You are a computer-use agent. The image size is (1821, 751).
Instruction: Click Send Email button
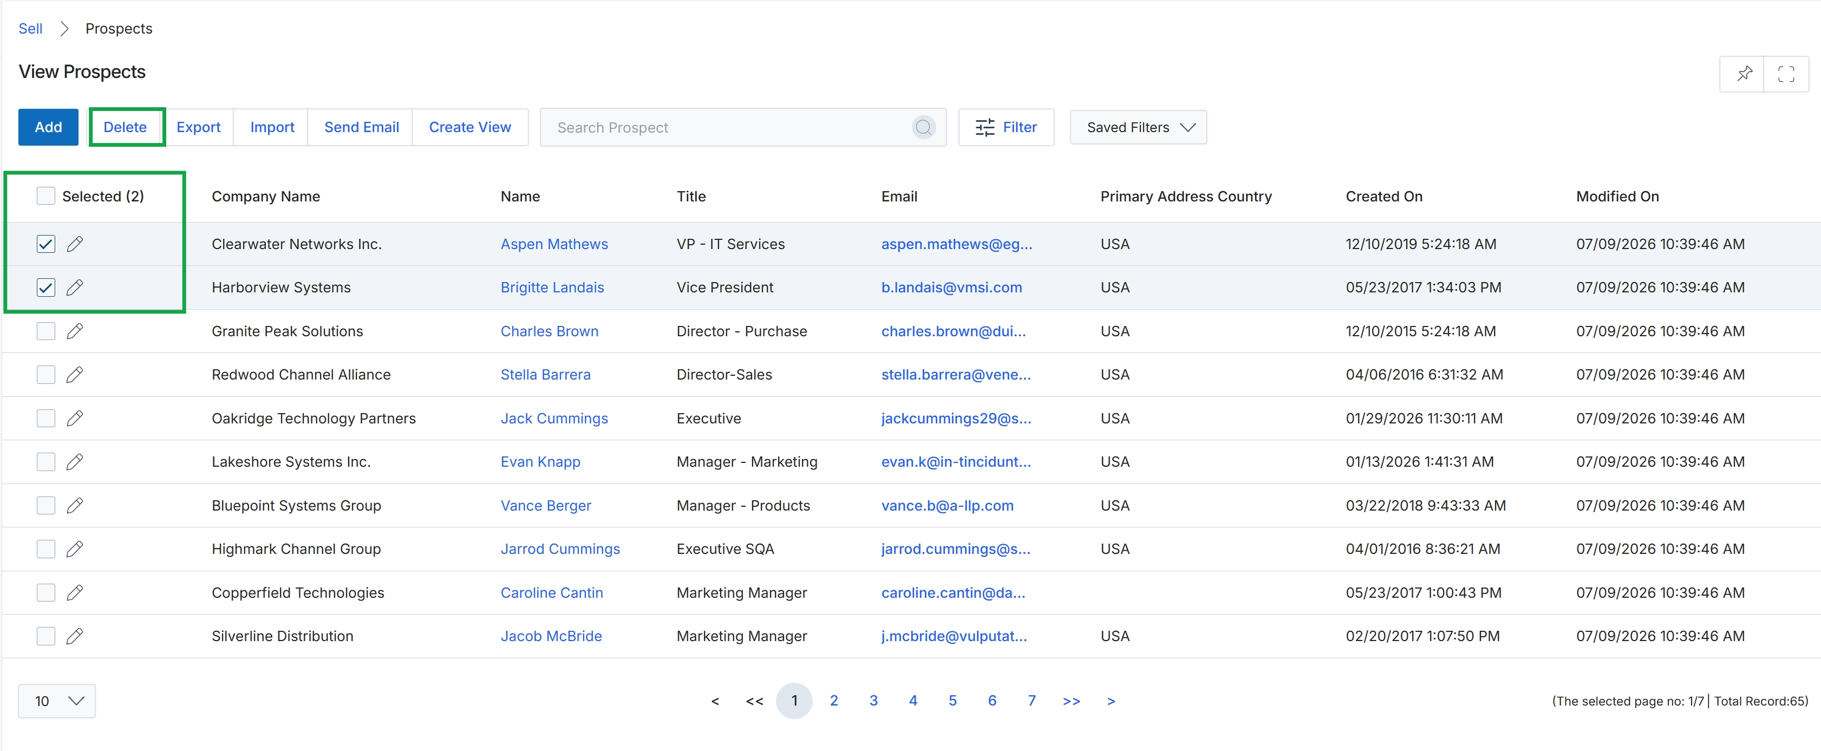pyautogui.click(x=361, y=127)
